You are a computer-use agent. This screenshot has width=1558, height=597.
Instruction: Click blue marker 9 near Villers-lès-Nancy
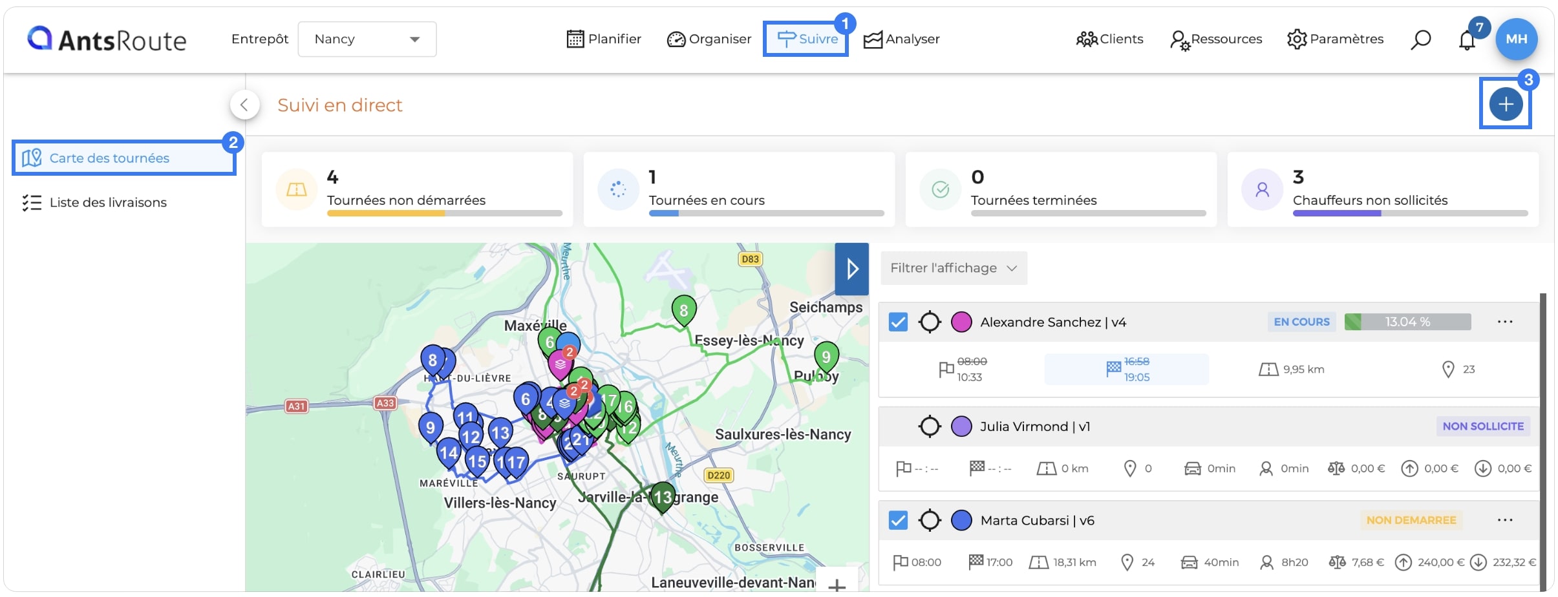click(430, 428)
